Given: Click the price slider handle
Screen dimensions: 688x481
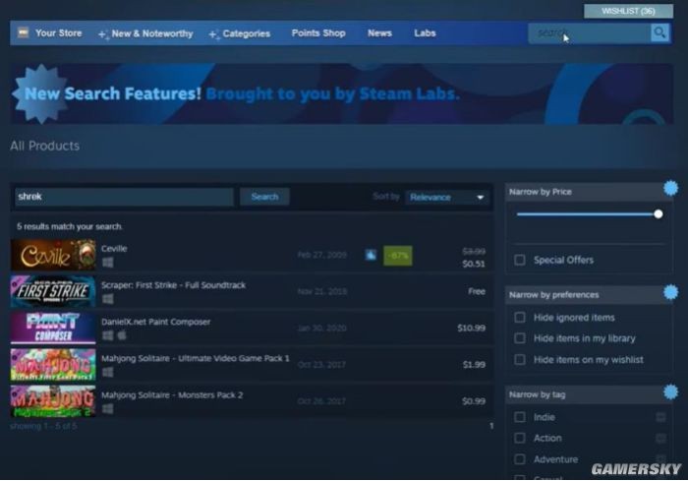Looking at the screenshot, I should point(658,213).
